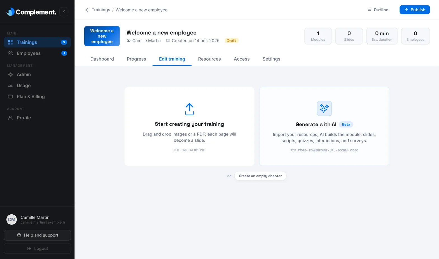Collapse the sidebar with the chevron button
Viewport: 439px width, 259px height.
coord(64,12)
